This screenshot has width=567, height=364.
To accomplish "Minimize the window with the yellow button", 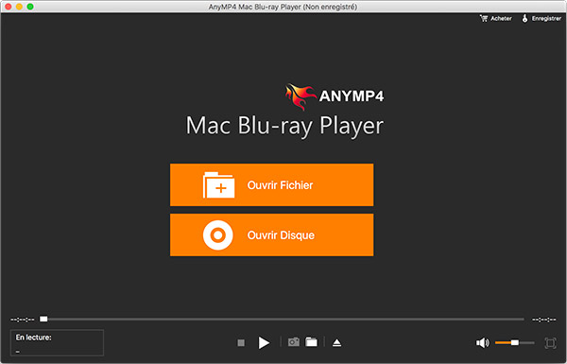I will point(19,7).
